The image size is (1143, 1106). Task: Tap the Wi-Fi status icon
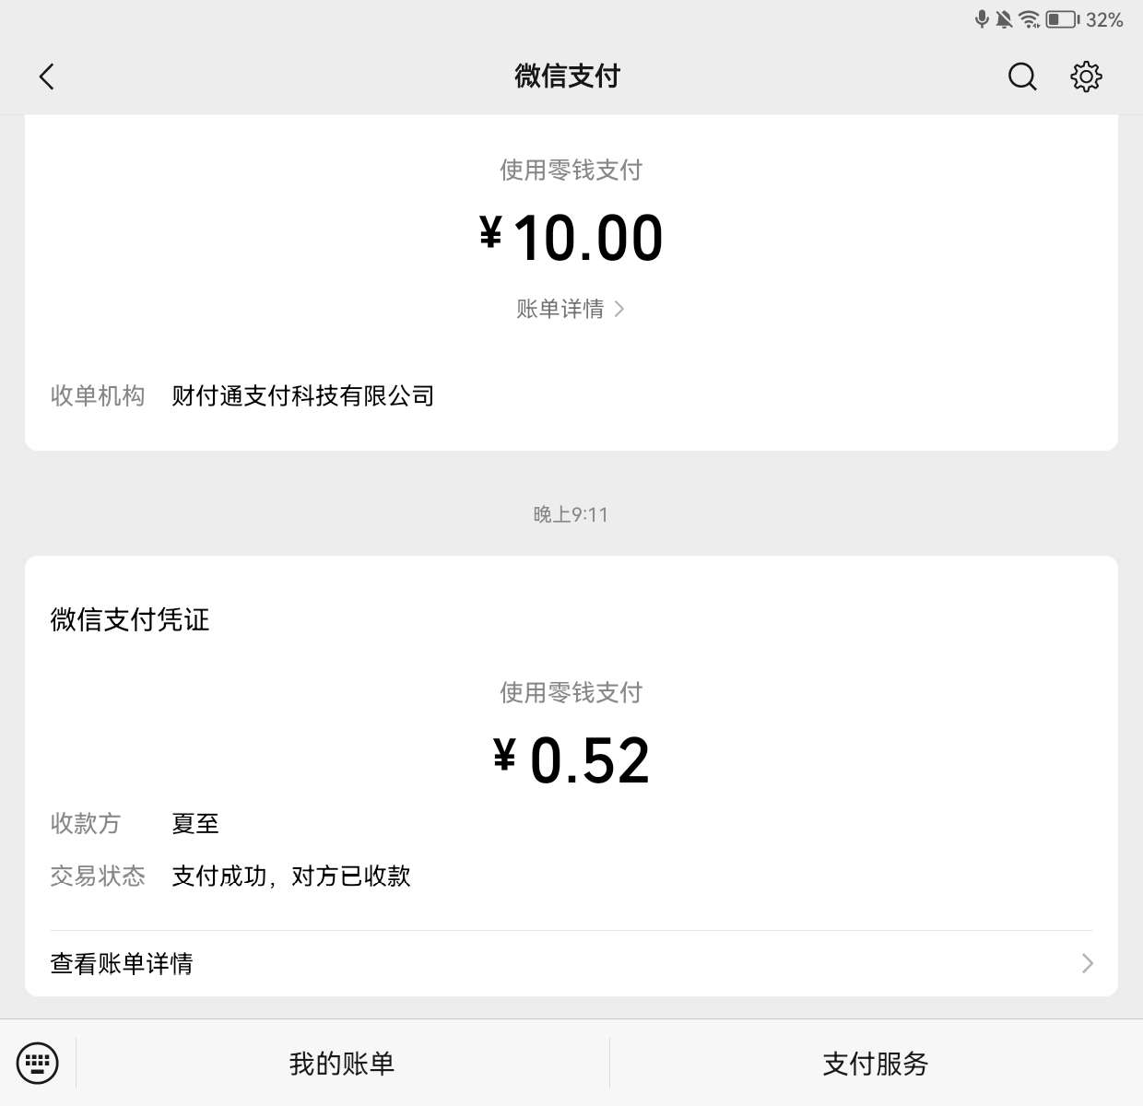pyautogui.click(x=1029, y=19)
